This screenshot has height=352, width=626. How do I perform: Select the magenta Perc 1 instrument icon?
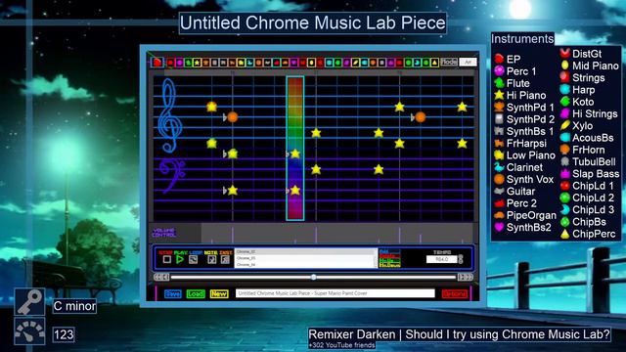click(179, 63)
